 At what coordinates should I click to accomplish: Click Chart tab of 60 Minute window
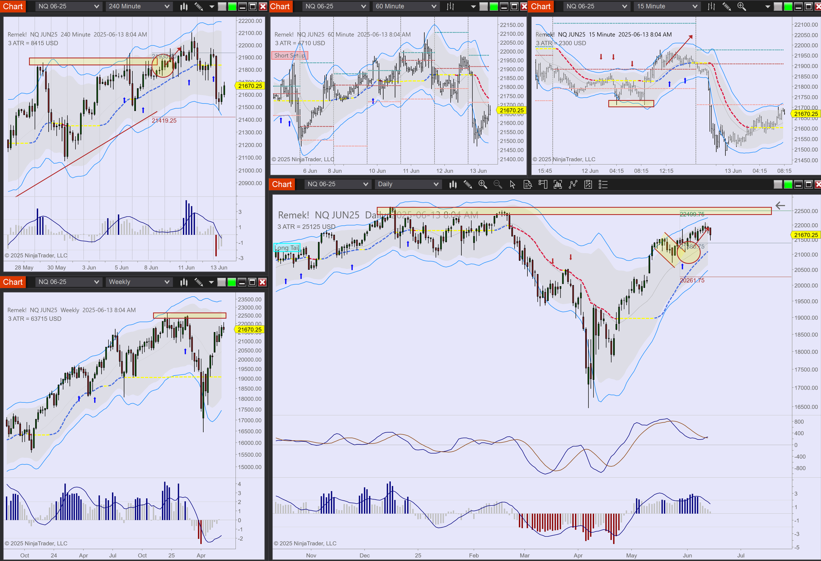pos(280,6)
